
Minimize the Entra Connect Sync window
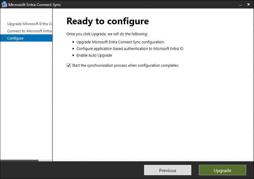(240, 5)
